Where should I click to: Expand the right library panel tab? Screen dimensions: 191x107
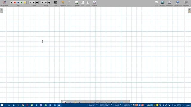(190, 11)
